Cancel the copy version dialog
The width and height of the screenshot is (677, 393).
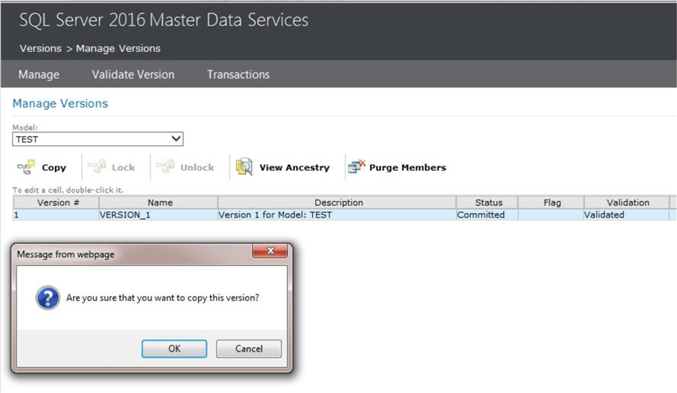pos(249,349)
